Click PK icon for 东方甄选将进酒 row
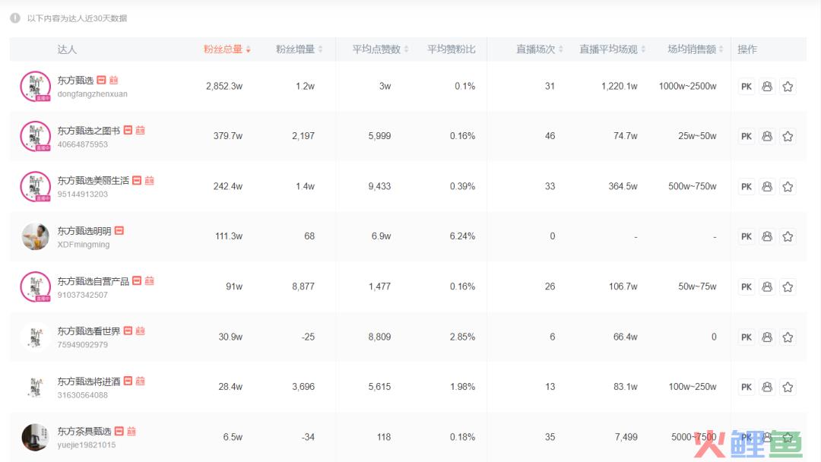This screenshot has width=821, height=462. (747, 388)
